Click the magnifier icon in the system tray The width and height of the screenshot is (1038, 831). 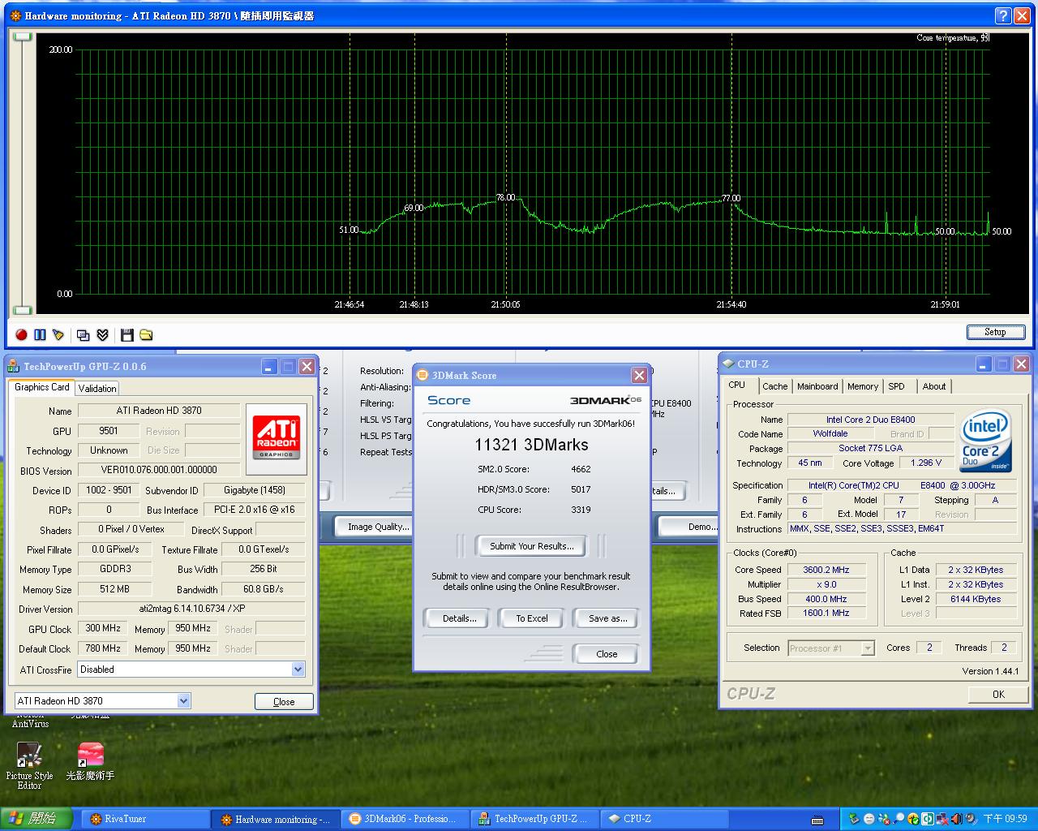(x=899, y=819)
